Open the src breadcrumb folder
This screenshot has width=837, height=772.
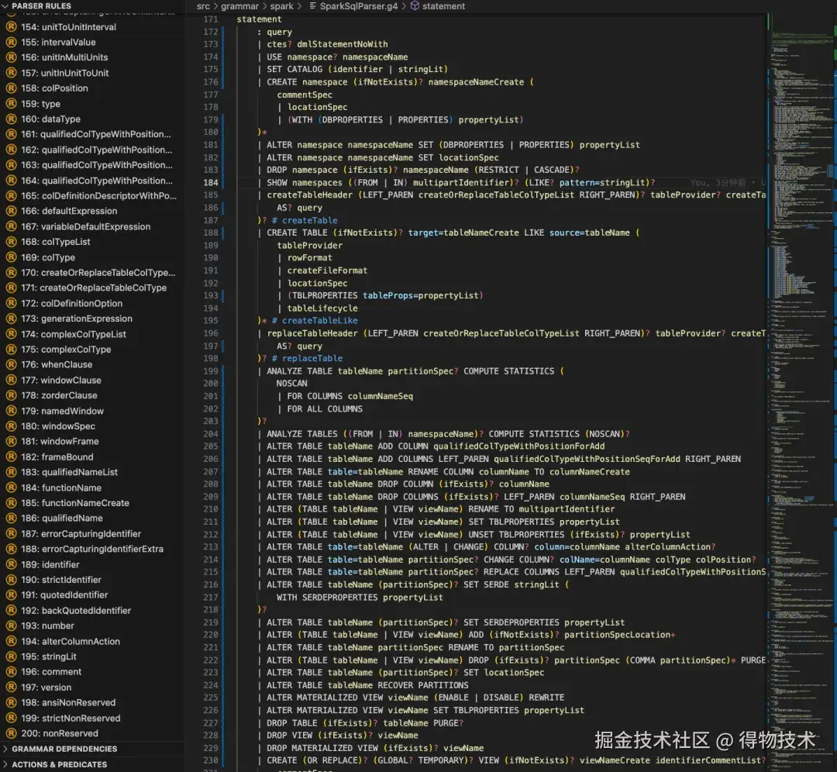[x=203, y=6]
